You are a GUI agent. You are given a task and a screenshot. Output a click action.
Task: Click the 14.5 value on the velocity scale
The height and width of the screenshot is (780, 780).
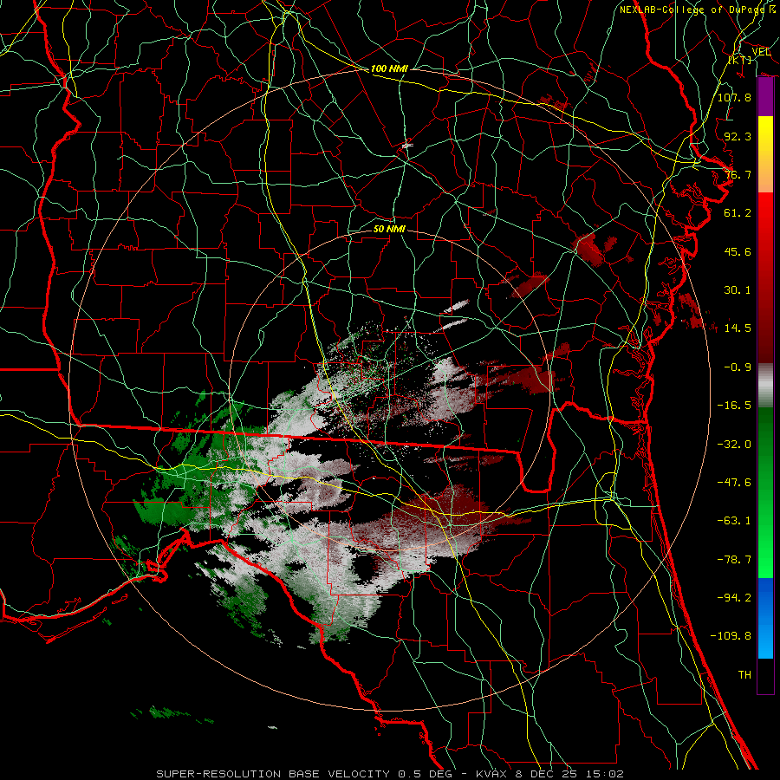pos(738,328)
